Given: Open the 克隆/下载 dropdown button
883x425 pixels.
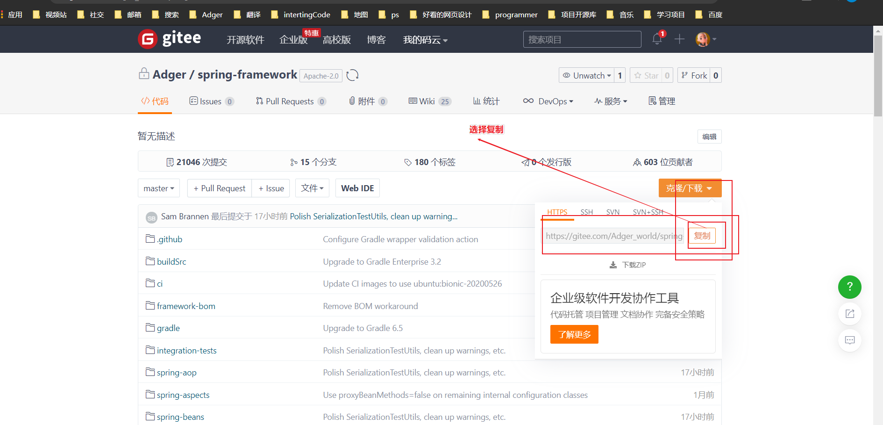Looking at the screenshot, I should pyautogui.click(x=690, y=188).
